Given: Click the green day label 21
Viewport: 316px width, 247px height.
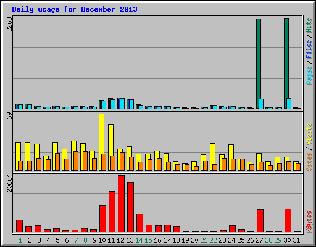Looking at the screenshot, I should click(x=204, y=240).
